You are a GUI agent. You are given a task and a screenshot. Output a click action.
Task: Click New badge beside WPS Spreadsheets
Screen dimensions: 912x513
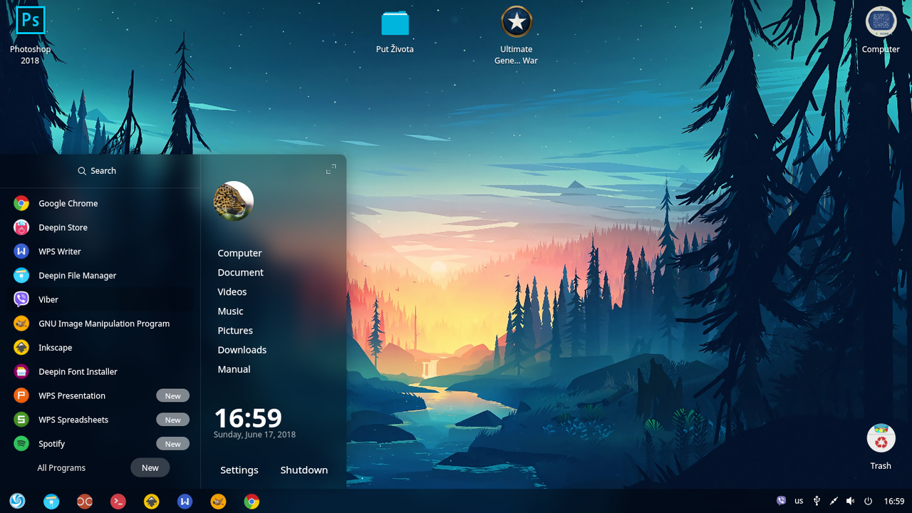(x=172, y=420)
